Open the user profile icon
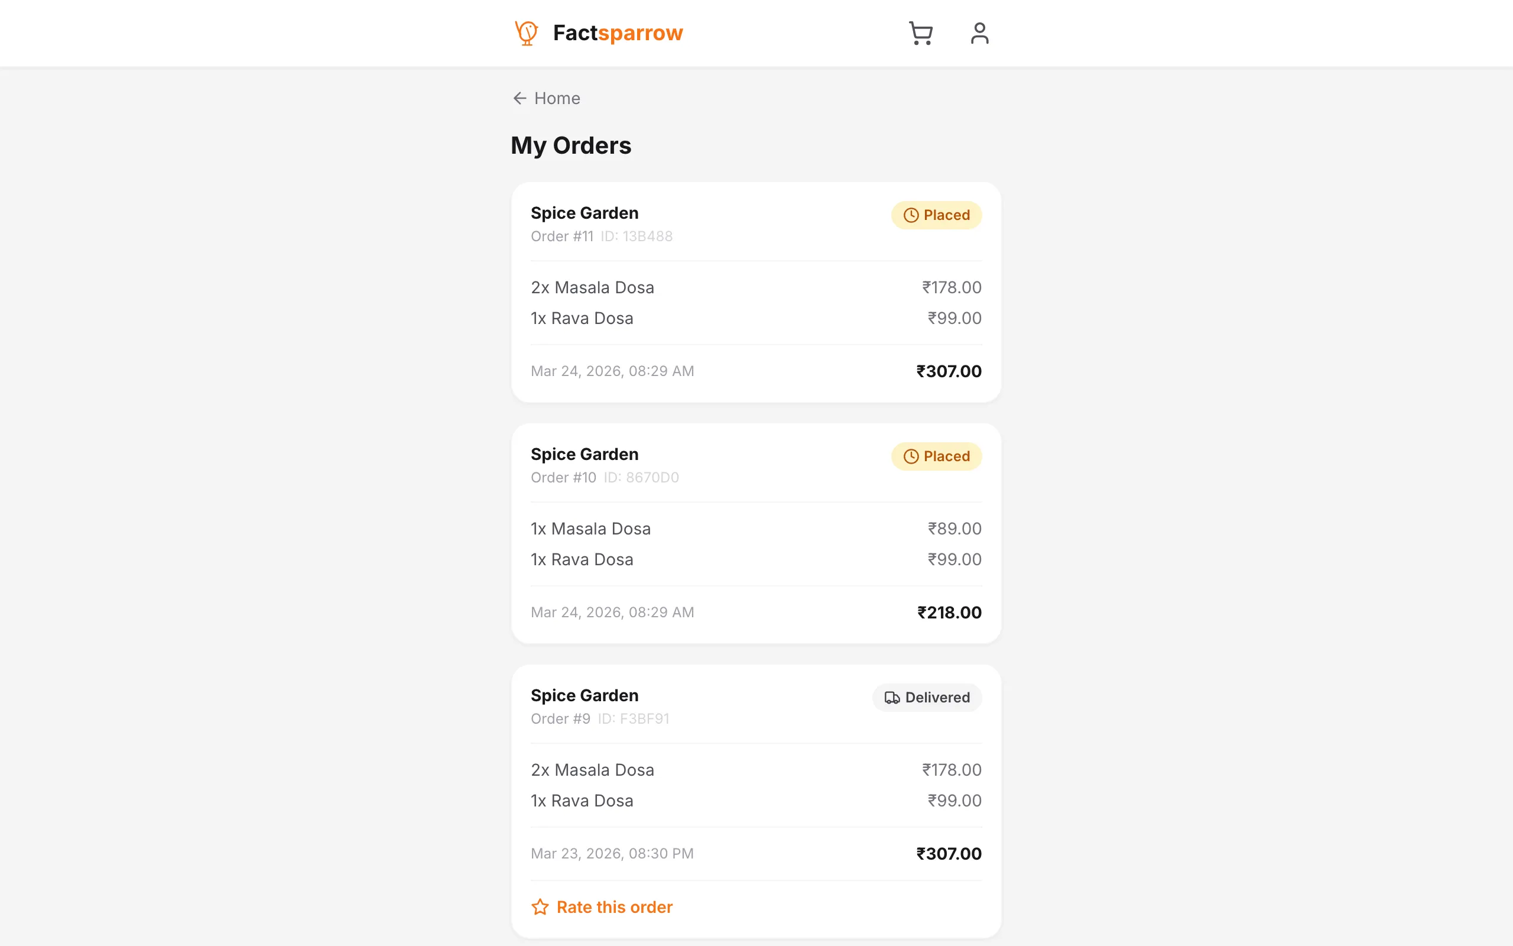Screen dimensions: 1513x946 [979, 33]
